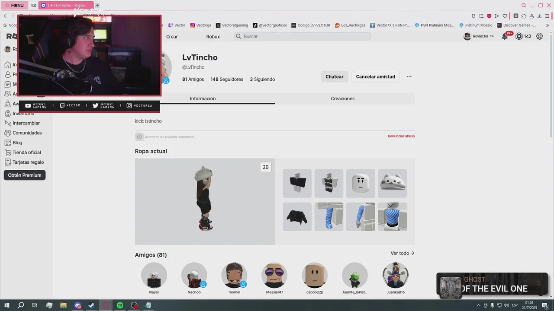Viewport: 554px width, 311px height.
Task: Open Intercambiar in the sidebar
Action: [x=26, y=123]
